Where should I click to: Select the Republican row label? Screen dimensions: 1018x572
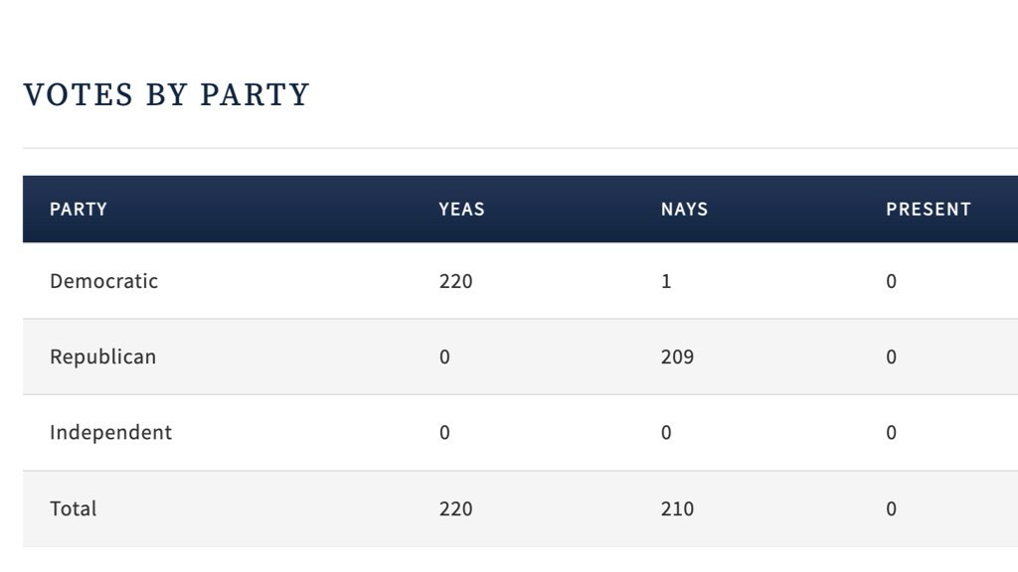coord(102,357)
